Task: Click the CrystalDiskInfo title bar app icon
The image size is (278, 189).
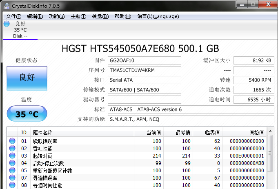Action: (x=5, y=5)
